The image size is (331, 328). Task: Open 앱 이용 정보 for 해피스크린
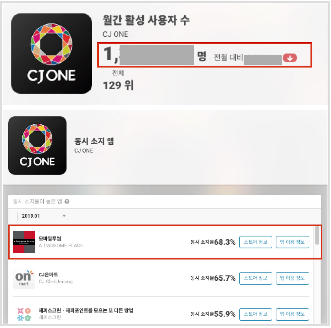pos(292,314)
